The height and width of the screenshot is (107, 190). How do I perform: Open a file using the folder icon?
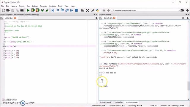coord(8,10)
